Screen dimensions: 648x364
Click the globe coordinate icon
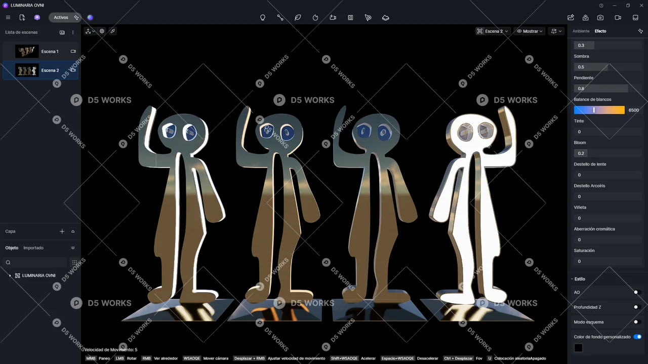[x=102, y=31]
